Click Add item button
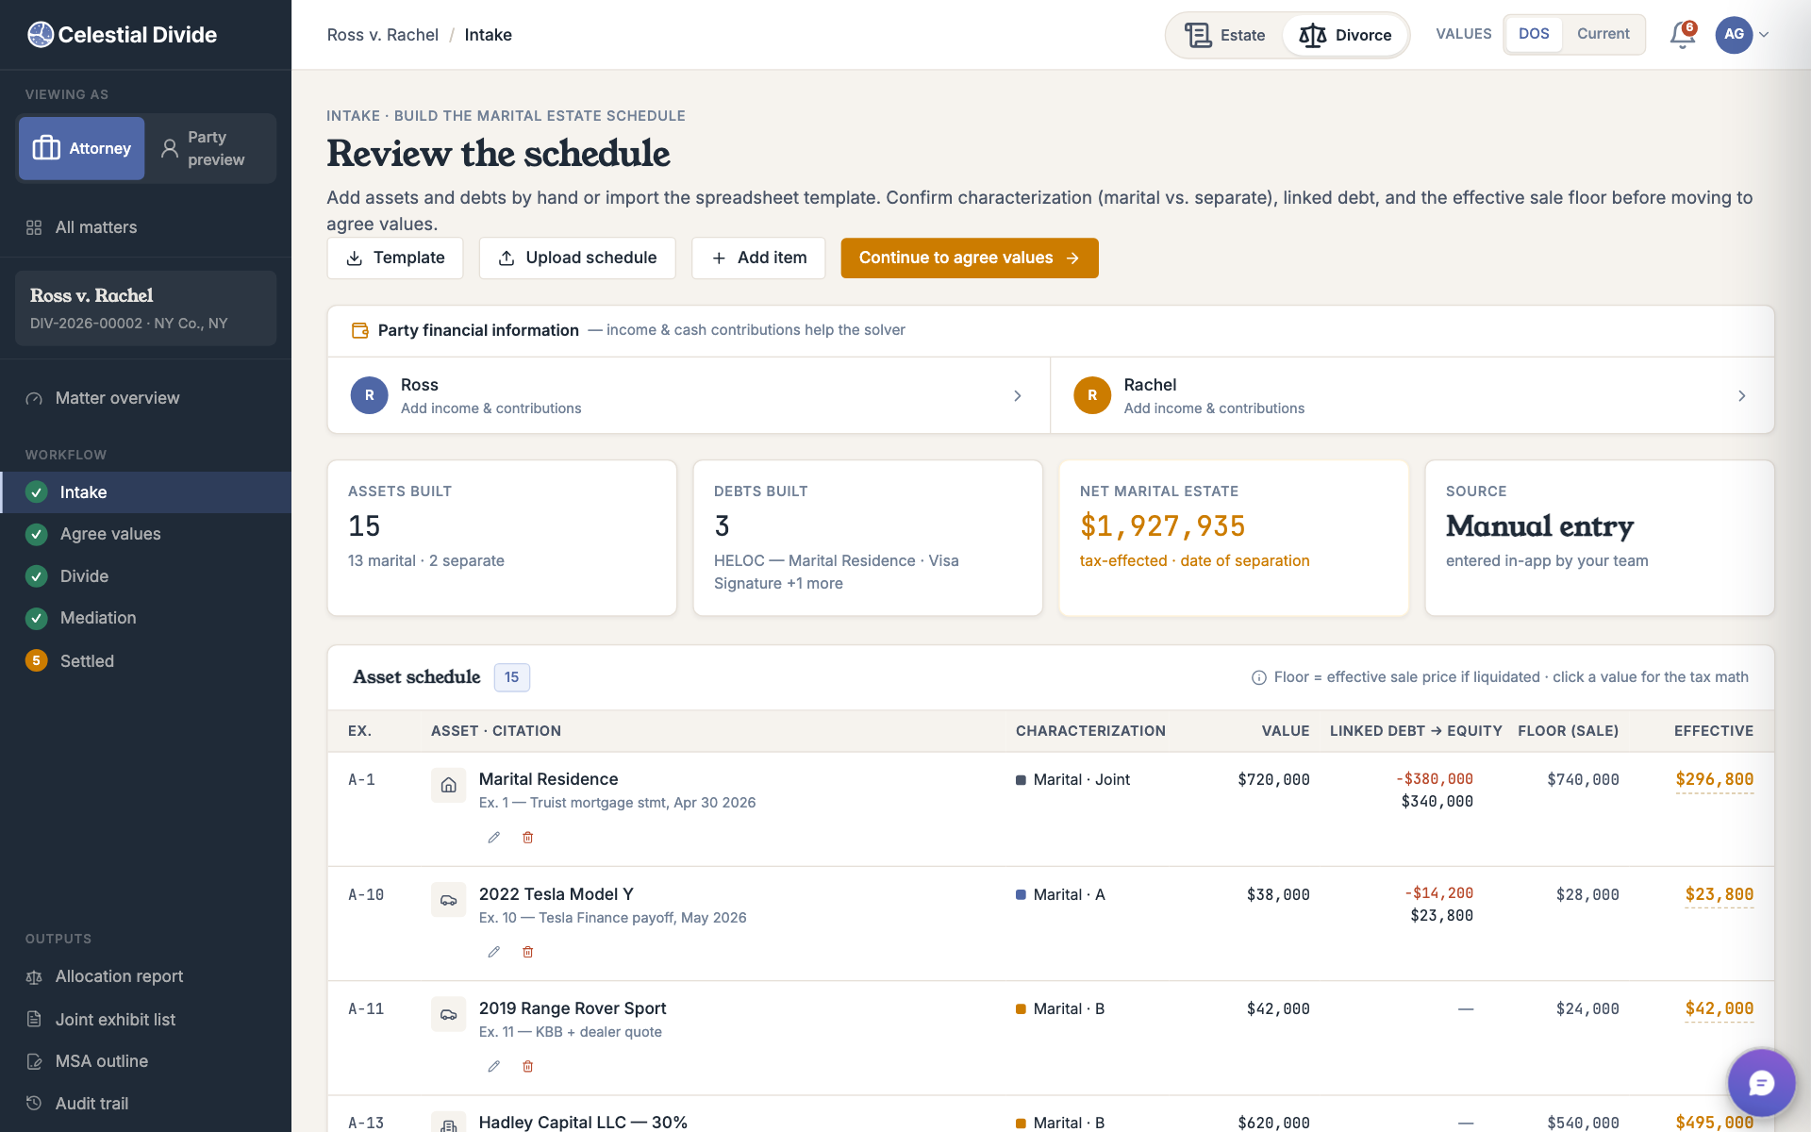1811x1132 pixels. coord(758,258)
